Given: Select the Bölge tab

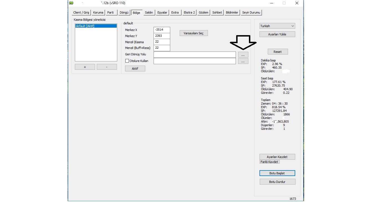Looking at the screenshot, I should pyautogui.click(x=136, y=12).
